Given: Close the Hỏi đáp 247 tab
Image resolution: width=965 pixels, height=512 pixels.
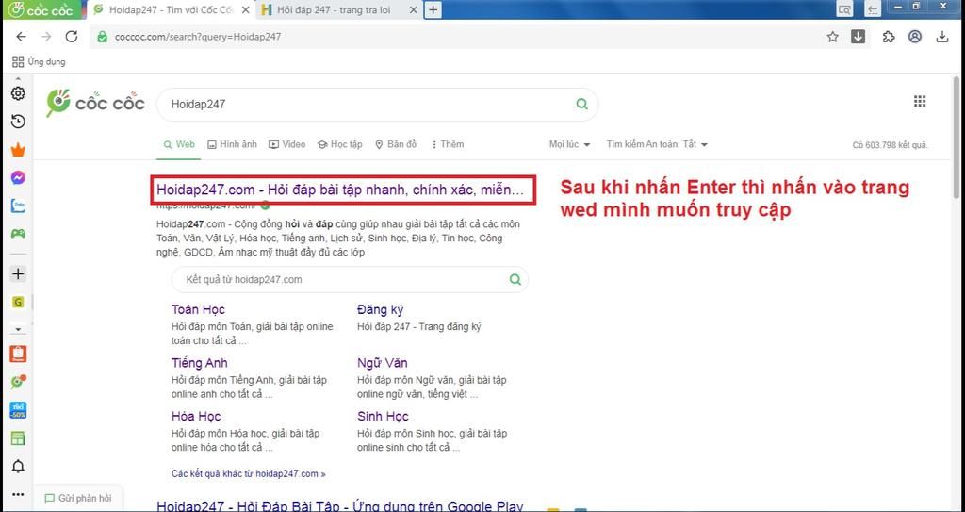Looking at the screenshot, I should (413, 10).
